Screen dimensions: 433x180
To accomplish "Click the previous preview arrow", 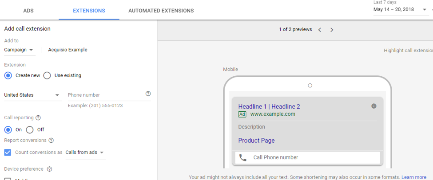I will click(320, 30).
